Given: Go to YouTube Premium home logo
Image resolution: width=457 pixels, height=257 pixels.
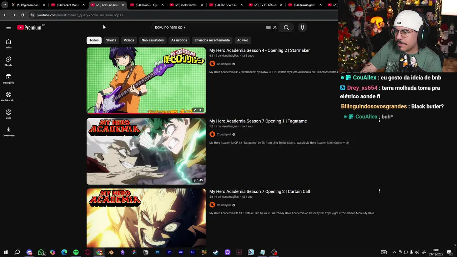Looking at the screenshot, I should pyautogui.click(x=29, y=27).
